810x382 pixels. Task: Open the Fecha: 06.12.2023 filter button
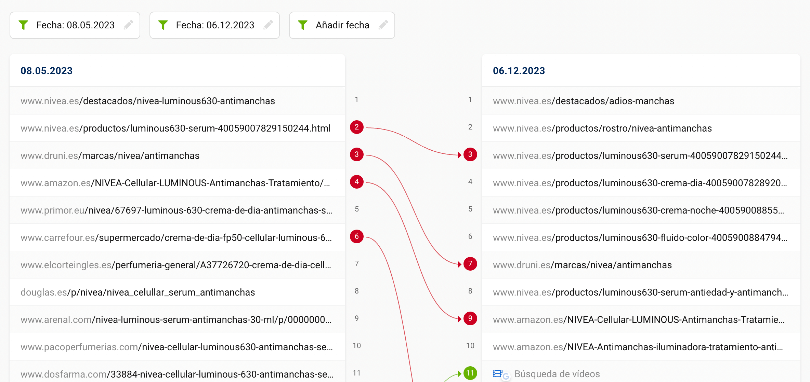[214, 25]
